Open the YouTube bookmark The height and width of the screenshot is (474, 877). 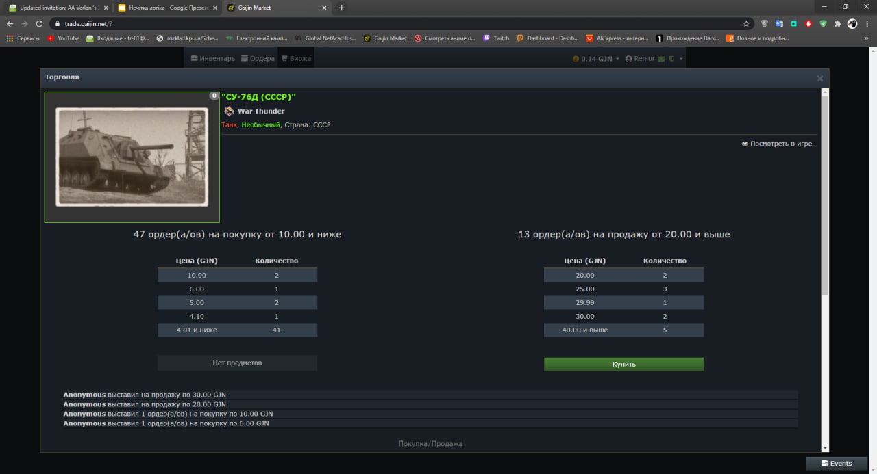click(x=63, y=38)
